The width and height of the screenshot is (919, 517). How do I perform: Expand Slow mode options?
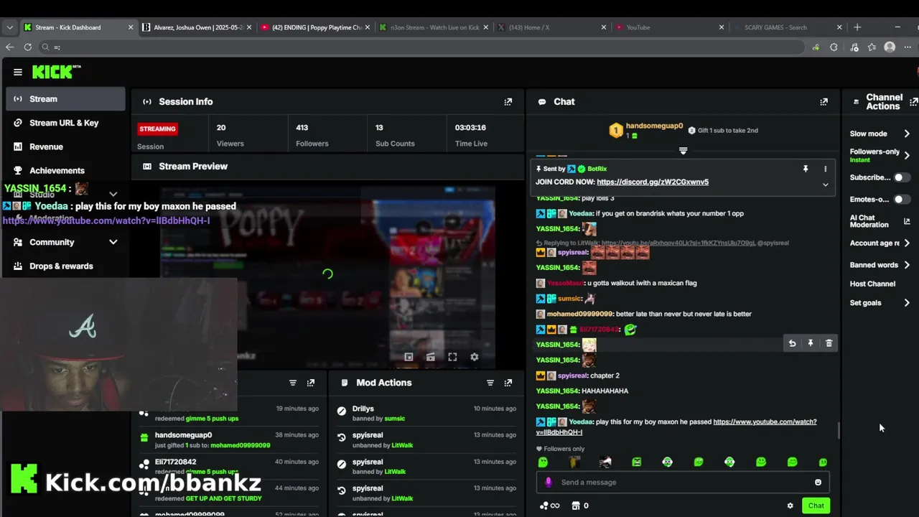(x=907, y=134)
